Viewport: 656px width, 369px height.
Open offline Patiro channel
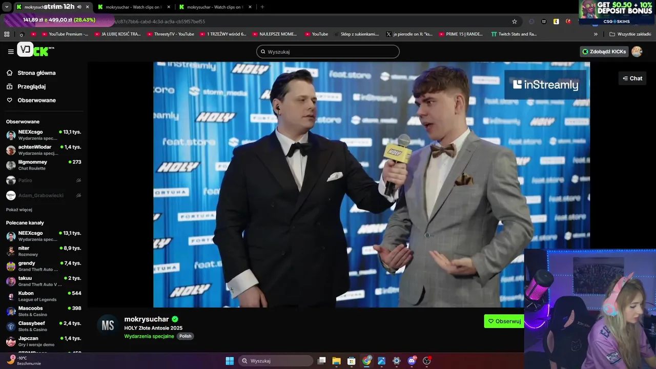pyautogui.click(x=44, y=180)
